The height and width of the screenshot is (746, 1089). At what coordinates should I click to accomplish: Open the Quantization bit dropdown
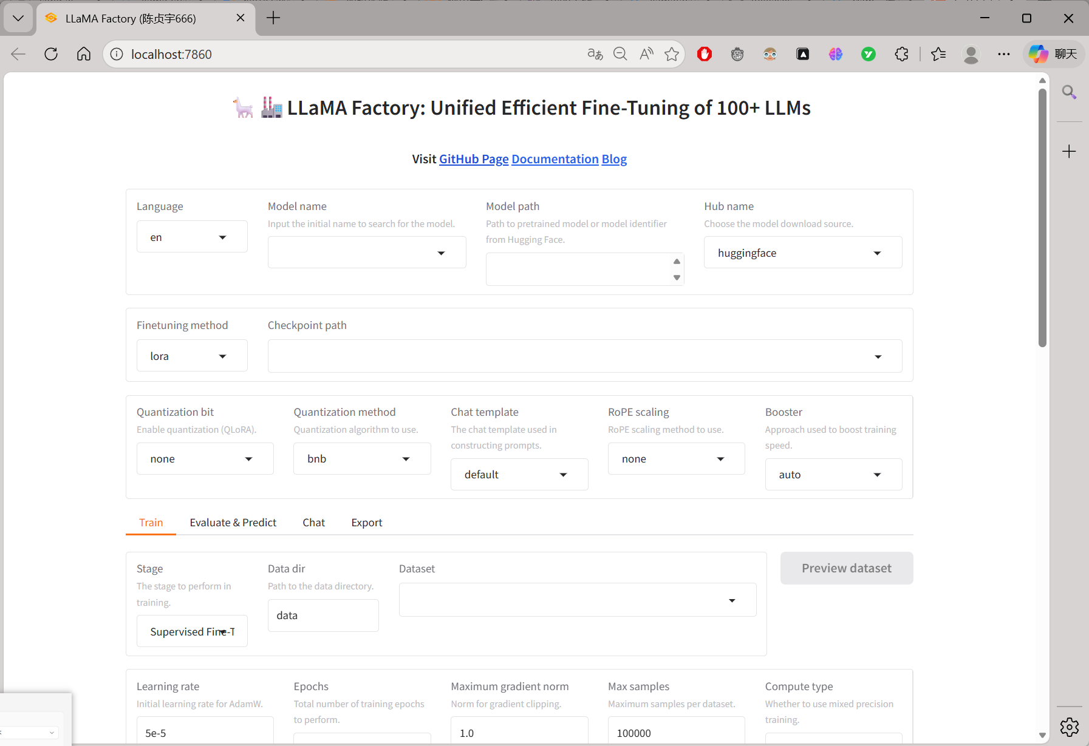click(x=205, y=458)
